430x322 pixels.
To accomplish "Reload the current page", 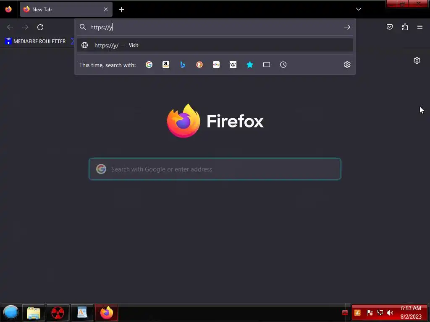I will (40, 27).
